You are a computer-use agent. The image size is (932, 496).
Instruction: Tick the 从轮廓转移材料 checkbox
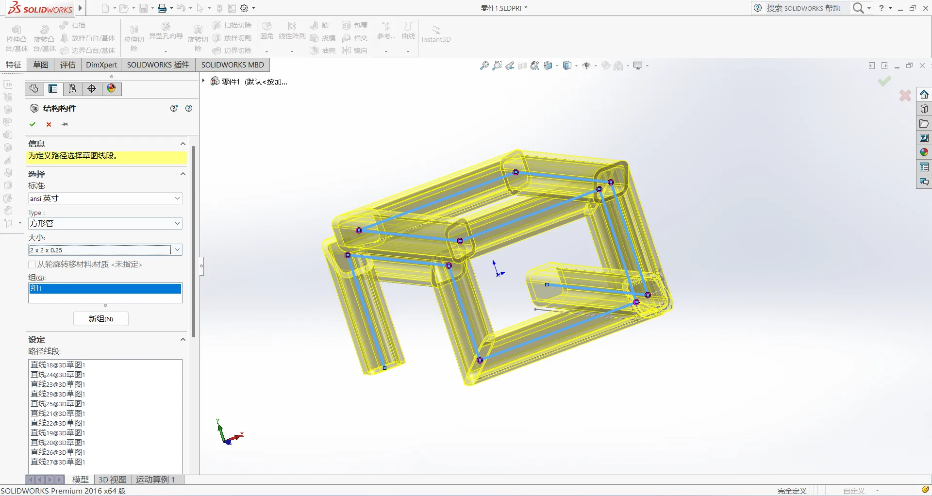pyautogui.click(x=32, y=265)
